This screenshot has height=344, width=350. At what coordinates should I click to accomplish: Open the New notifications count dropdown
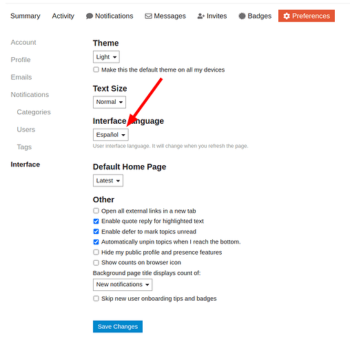(x=123, y=285)
